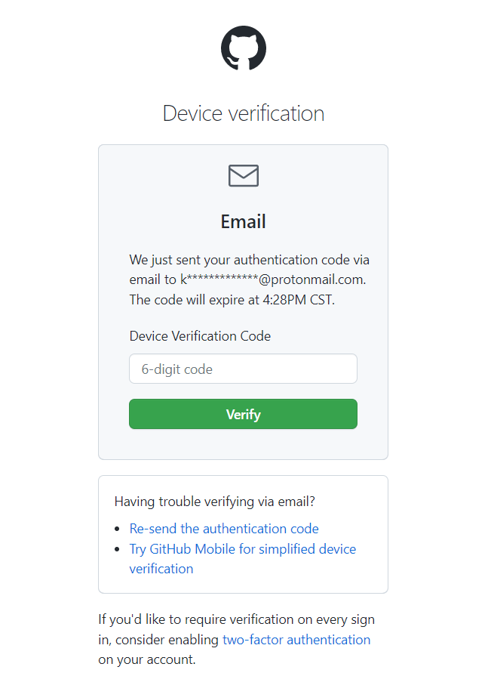Focus the 6-digit code input field
491x673 pixels.
243,369
